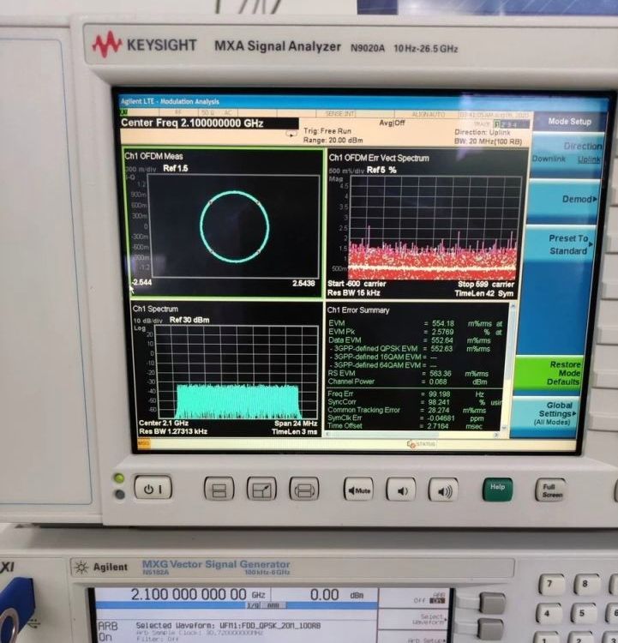Select Uplink in the Direction softkey

click(x=590, y=159)
